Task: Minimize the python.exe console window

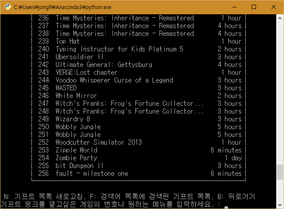Action: click(234, 7)
